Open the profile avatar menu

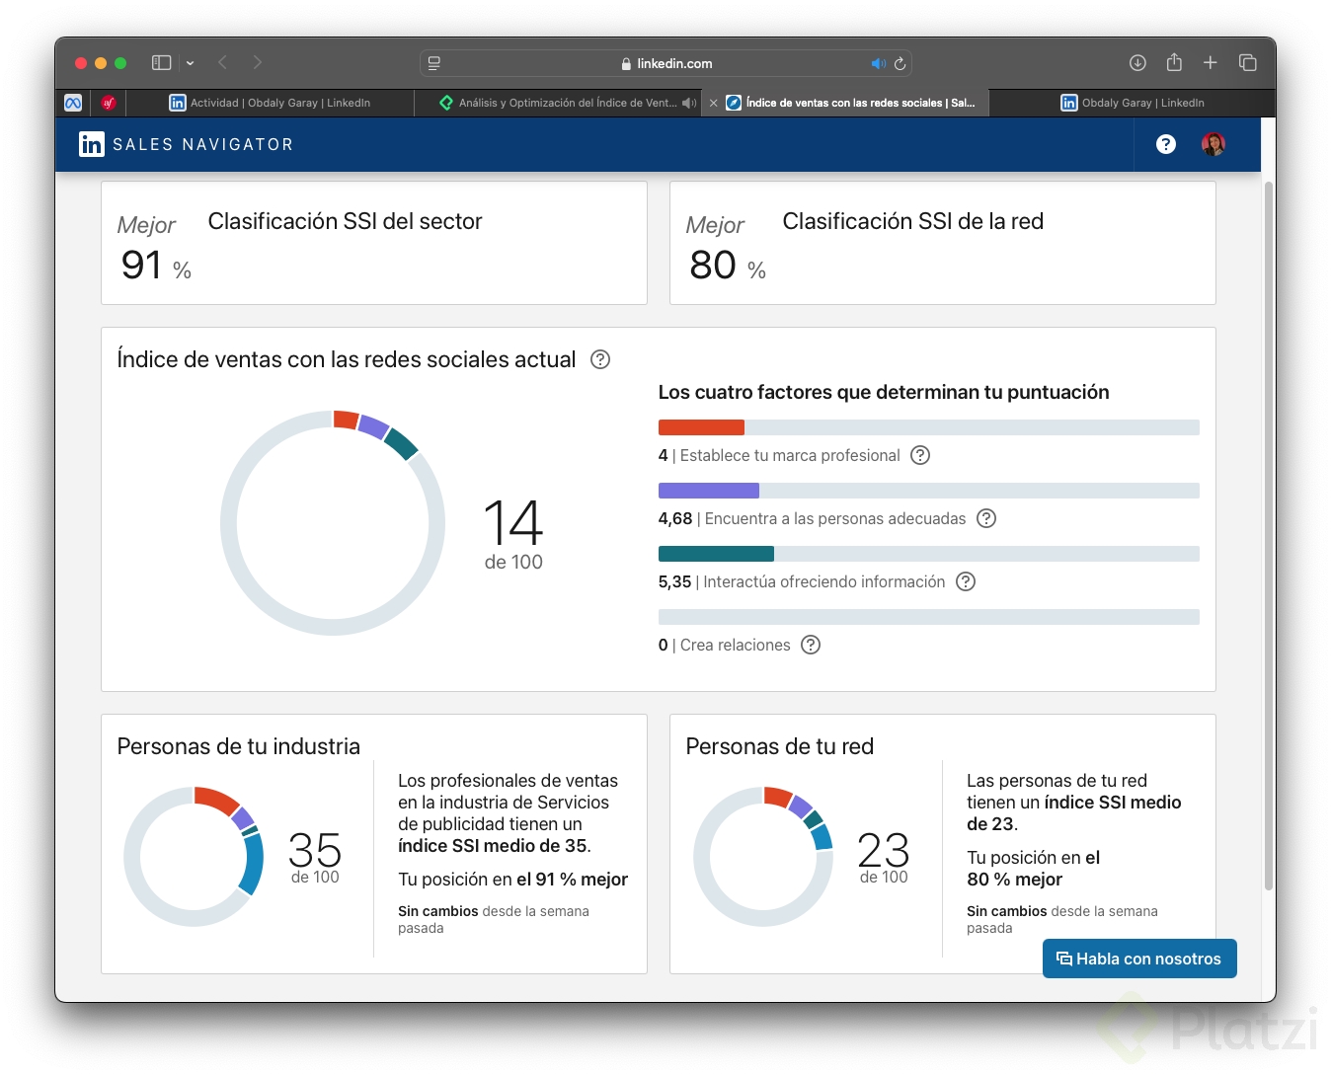pos(1214,144)
